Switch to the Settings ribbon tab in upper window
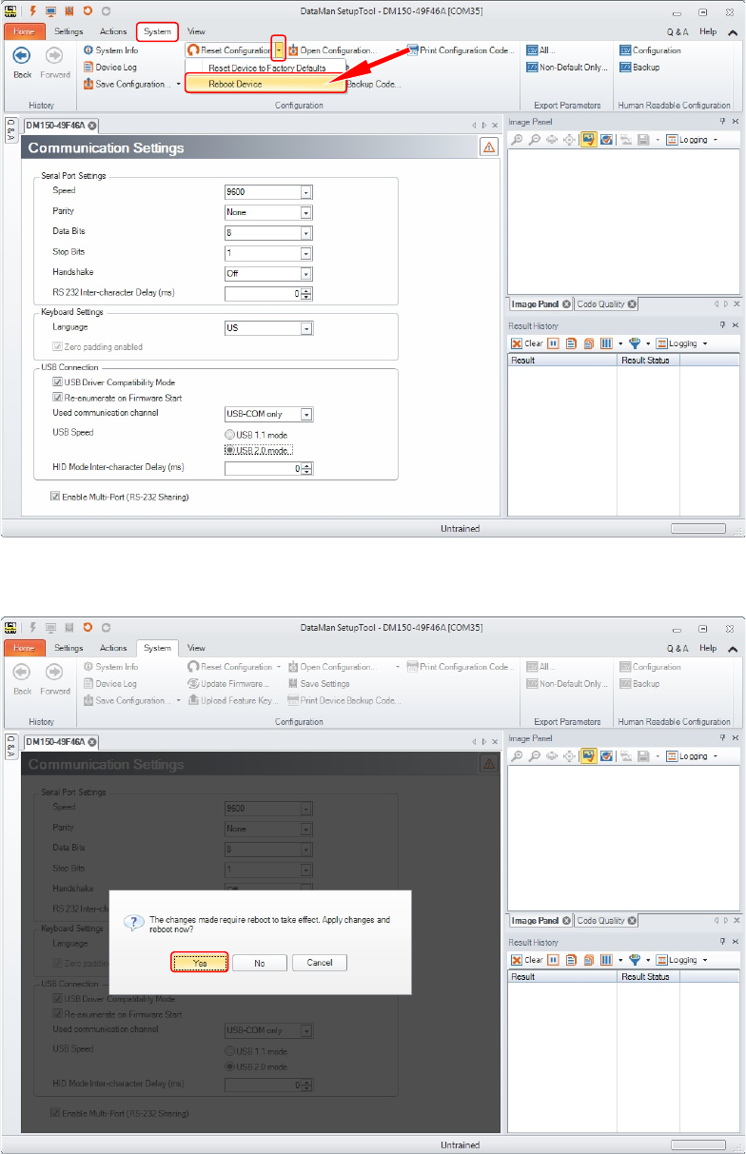 [69, 31]
